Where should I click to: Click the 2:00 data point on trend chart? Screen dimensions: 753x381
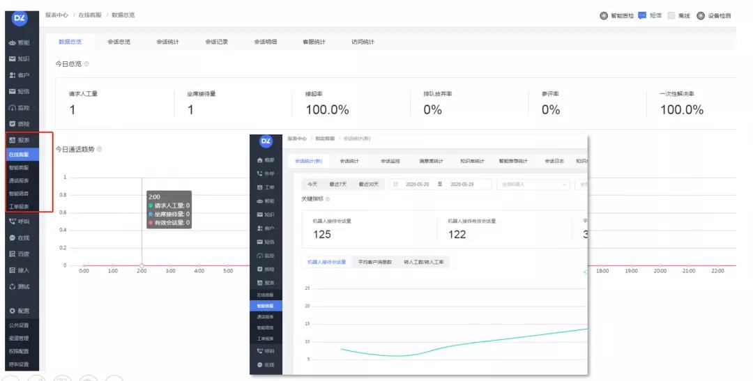[x=142, y=265]
